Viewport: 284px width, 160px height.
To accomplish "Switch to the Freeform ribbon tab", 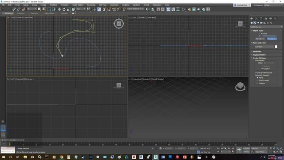I will [x=21, y=13].
